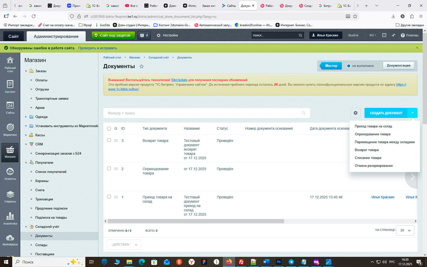Open Сайты sidebar section
Viewport: 427px width, 267px height.
(x=10, y=108)
